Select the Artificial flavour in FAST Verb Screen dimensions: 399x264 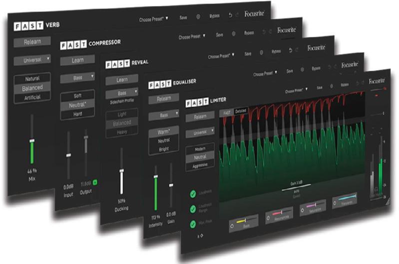click(x=32, y=98)
